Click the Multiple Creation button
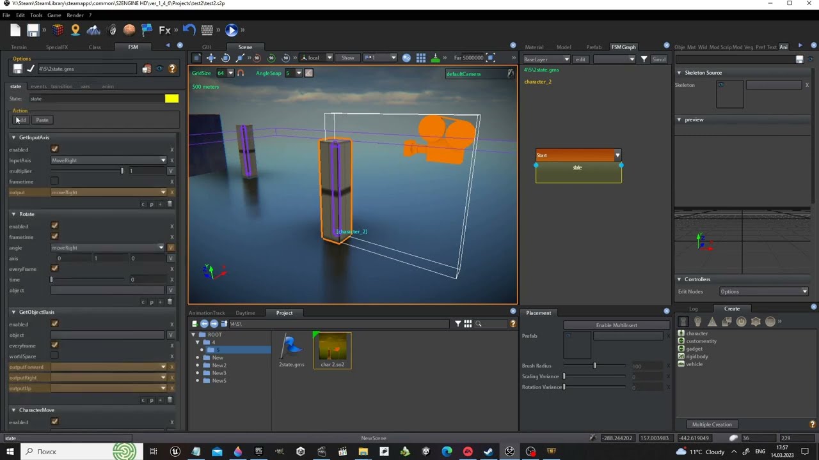The width and height of the screenshot is (819, 460). coord(712,424)
